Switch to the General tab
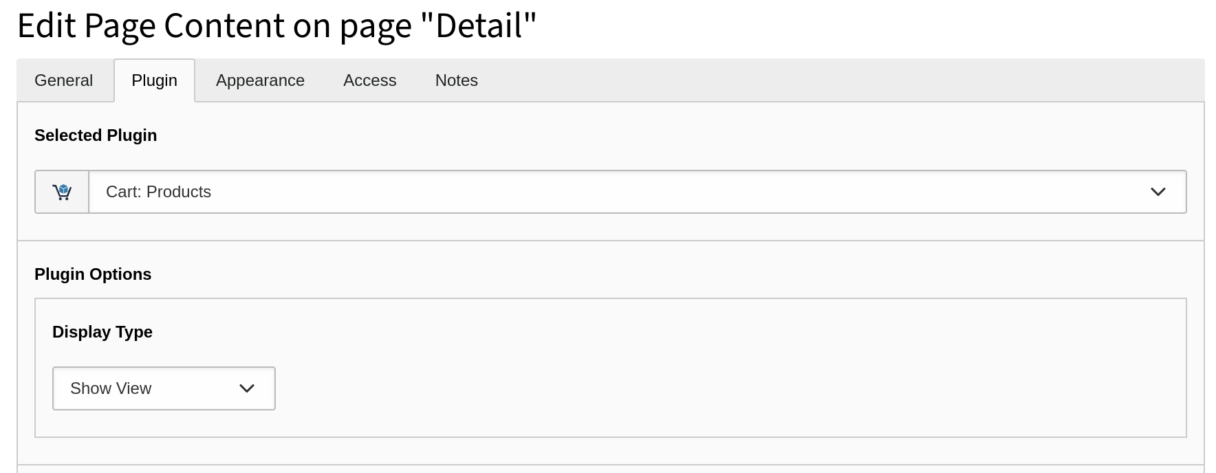The image size is (1216, 473). coord(63,80)
